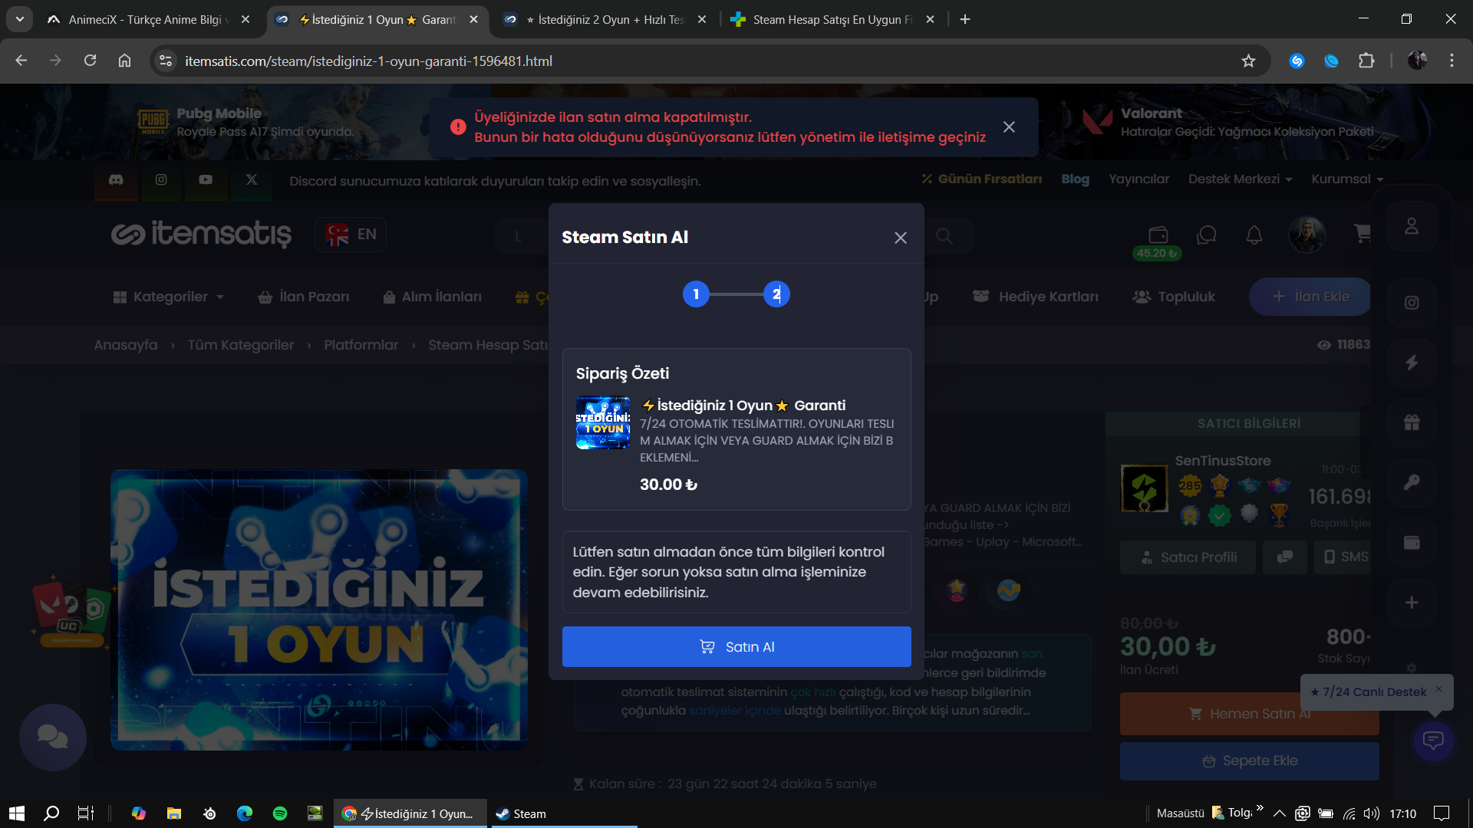Open the wallet balance icon
This screenshot has height=828, width=1473.
pyautogui.click(x=1158, y=235)
